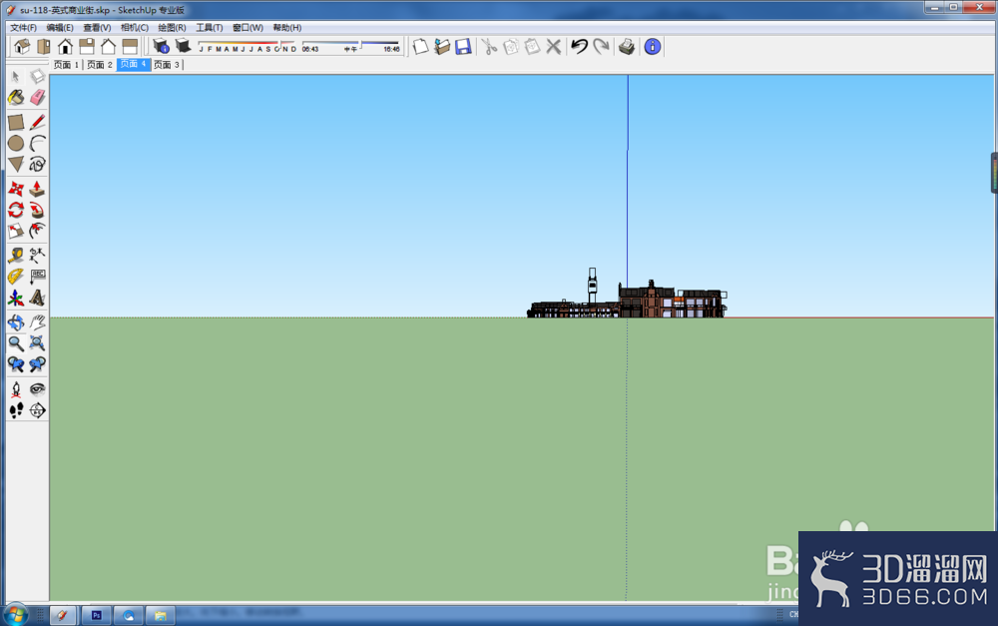Screen dimensions: 998x626
Task: Click the Undo arrow button
Action: (x=579, y=47)
